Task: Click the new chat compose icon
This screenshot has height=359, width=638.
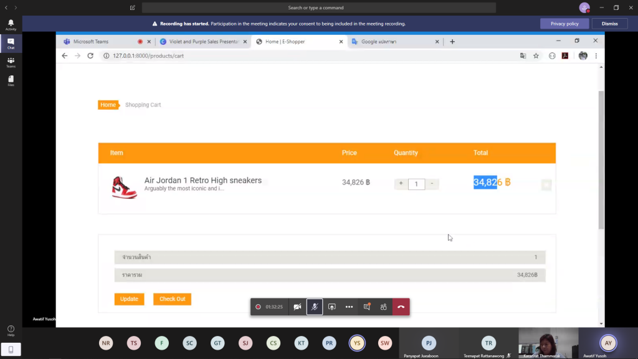Action: [133, 8]
